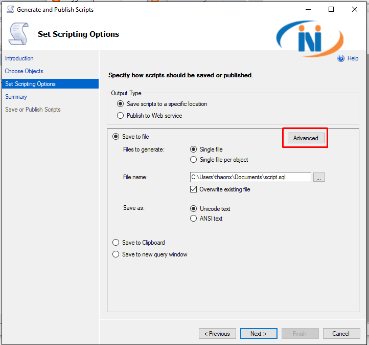
Task: Open the Help link
Action: click(x=353, y=58)
